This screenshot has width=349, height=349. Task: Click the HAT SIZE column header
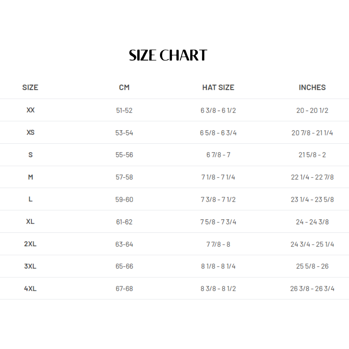pos(218,88)
